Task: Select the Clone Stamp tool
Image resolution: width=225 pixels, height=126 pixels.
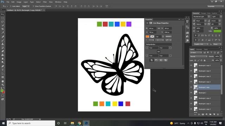Action: [2, 44]
